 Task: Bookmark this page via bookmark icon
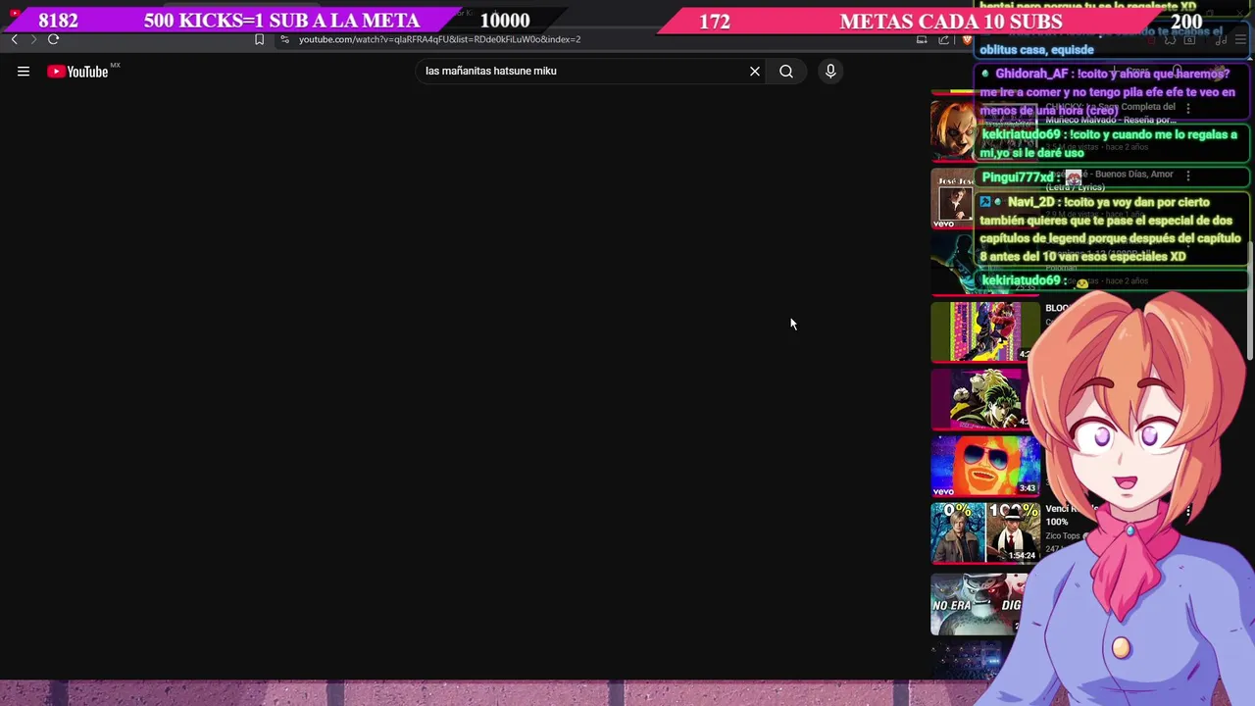pos(259,39)
